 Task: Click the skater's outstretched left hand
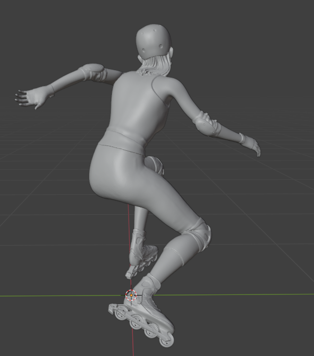click(25, 99)
